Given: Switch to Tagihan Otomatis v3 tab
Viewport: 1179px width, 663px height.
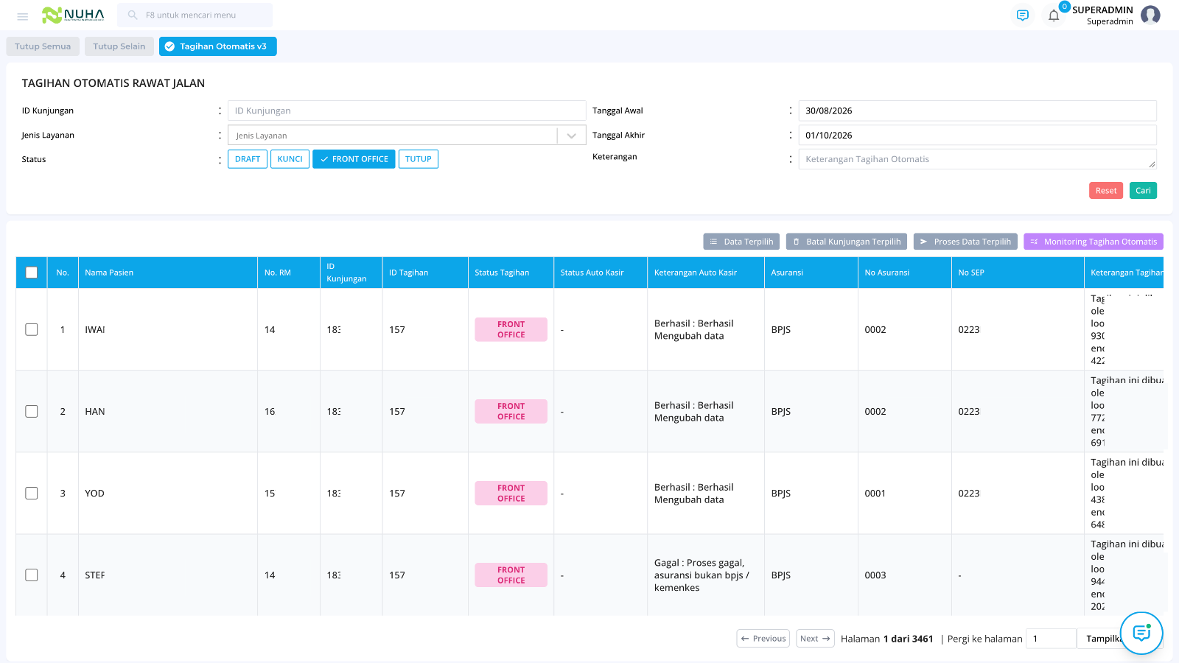Looking at the screenshot, I should pyautogui.click(x=218, y=46).
